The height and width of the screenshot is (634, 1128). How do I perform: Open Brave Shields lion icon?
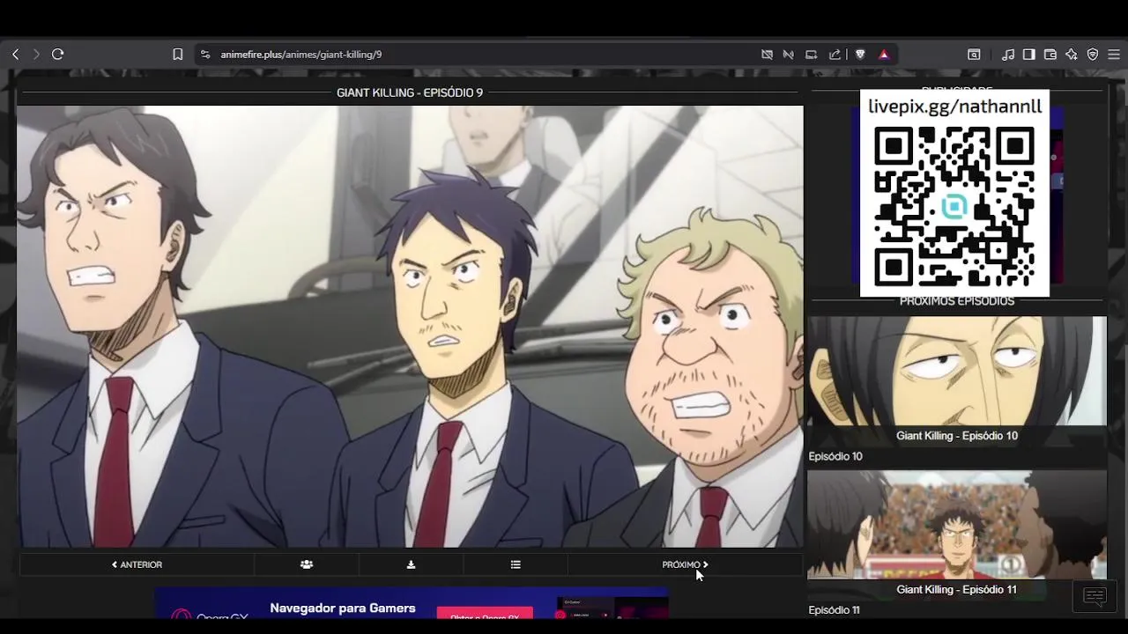click(860, 55)
